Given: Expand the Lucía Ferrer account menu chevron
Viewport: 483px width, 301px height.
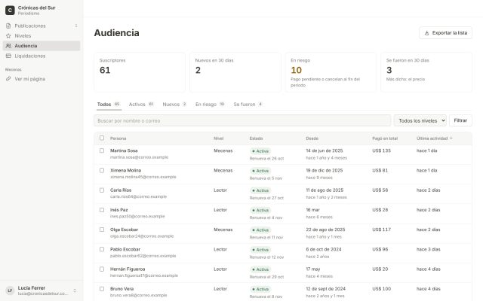Looking at the screenshot, I should click(75, 290).
